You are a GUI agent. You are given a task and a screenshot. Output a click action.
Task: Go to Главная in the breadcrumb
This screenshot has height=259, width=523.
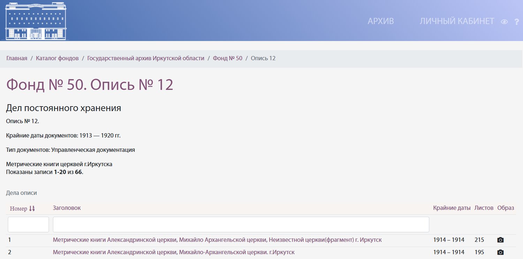(x=17, y=58)
